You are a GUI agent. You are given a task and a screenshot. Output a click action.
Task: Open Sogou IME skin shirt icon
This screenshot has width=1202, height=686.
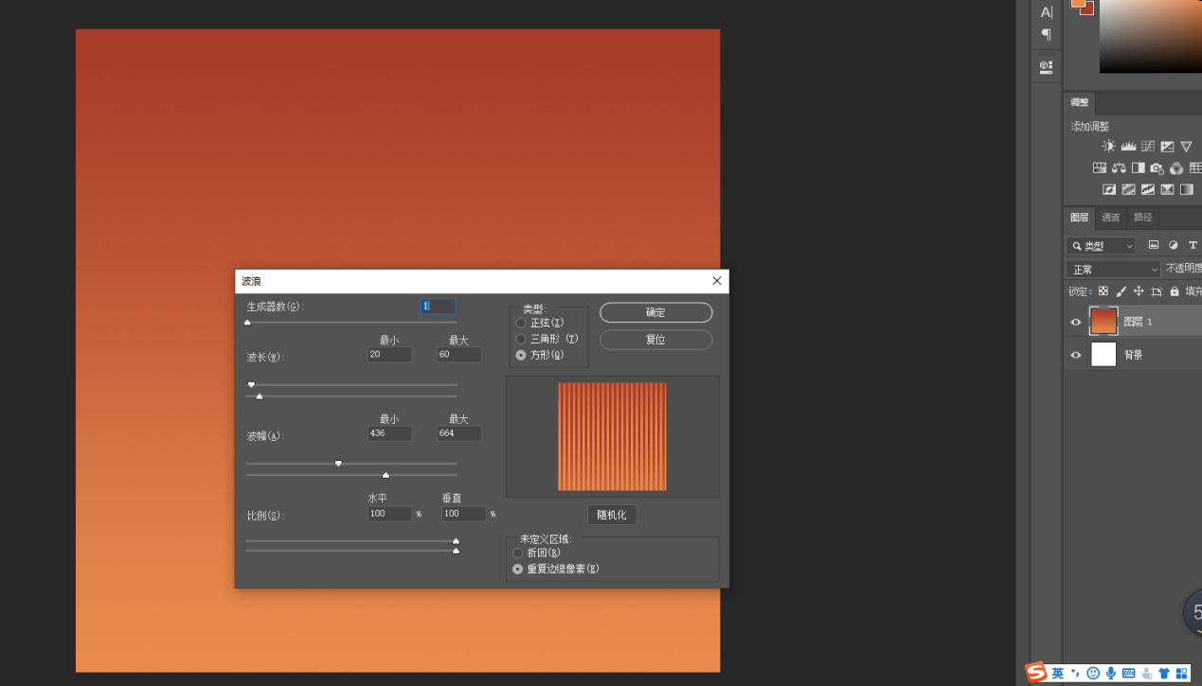[1164, 673]
